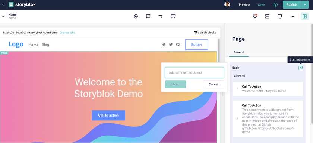The width and height of the screenshot is (313, 143).
Task: Open the comments speech bubble icon
Action: pos(148,16)
